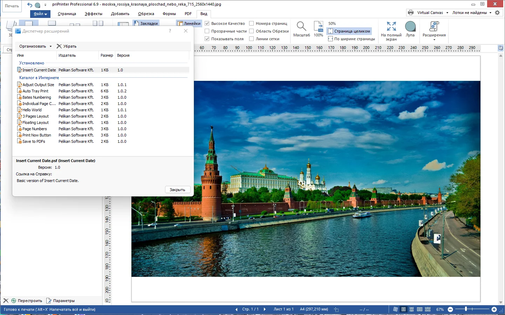Enable the Прозрачные части checkbox
Screen dimensions: 505x315
(x=207, y=31)
